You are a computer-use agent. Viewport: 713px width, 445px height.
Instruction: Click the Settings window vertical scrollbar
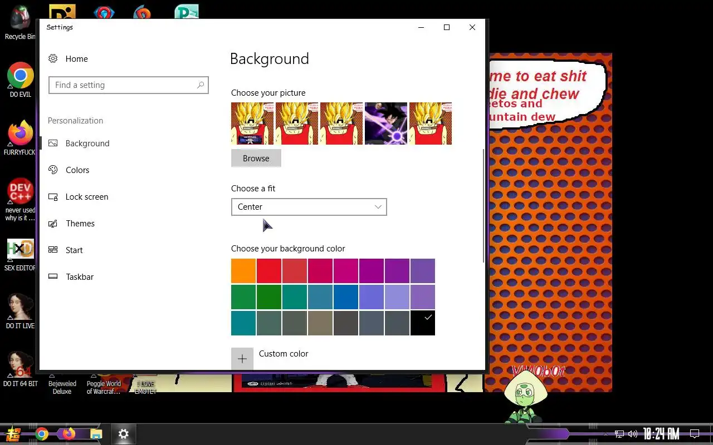pos(483,206)
